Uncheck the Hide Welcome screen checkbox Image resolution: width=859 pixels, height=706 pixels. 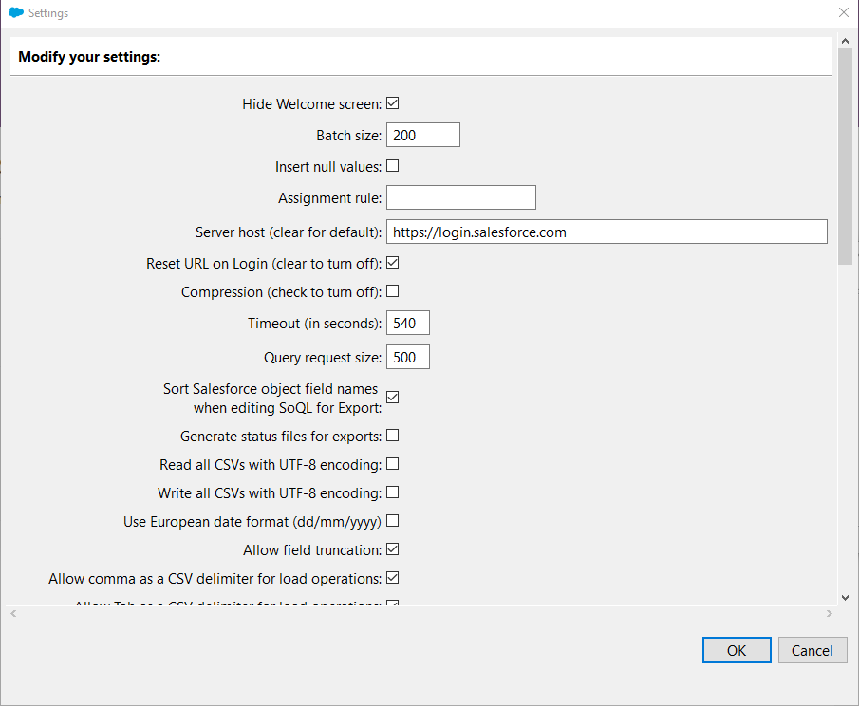tap(392, 103)
